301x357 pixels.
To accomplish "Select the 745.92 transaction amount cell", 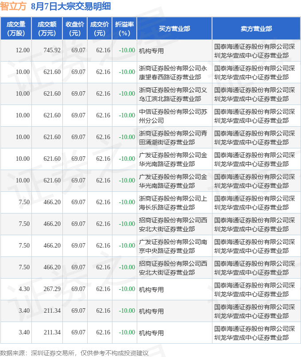I will tap(52, 50).
